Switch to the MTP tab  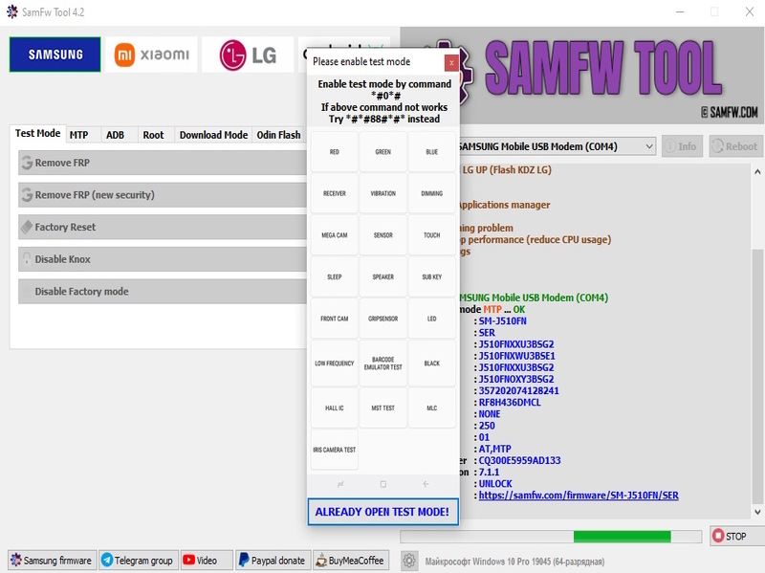78,135
